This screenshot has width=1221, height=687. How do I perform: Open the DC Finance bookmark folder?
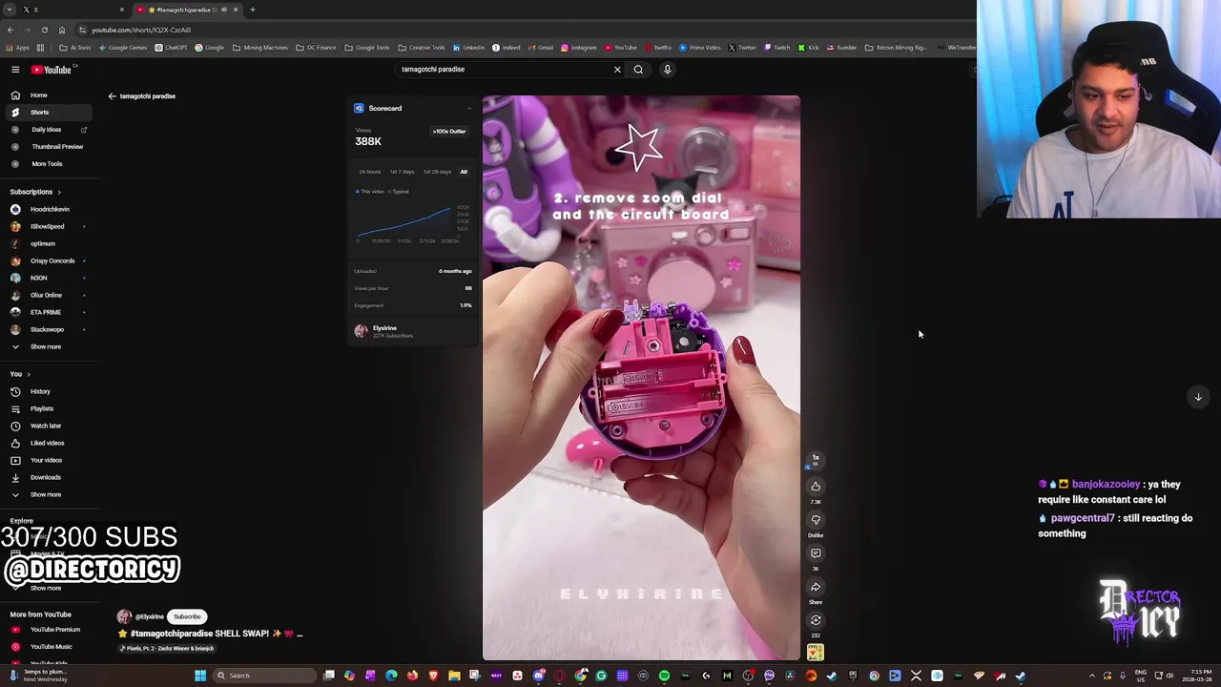pos(316,48)
